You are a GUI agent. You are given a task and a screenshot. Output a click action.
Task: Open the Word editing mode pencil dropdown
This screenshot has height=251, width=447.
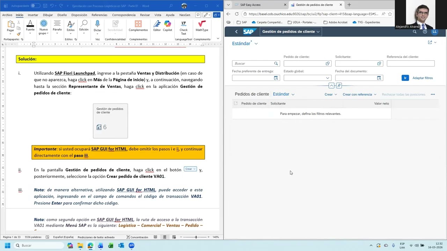pos(207,15)
